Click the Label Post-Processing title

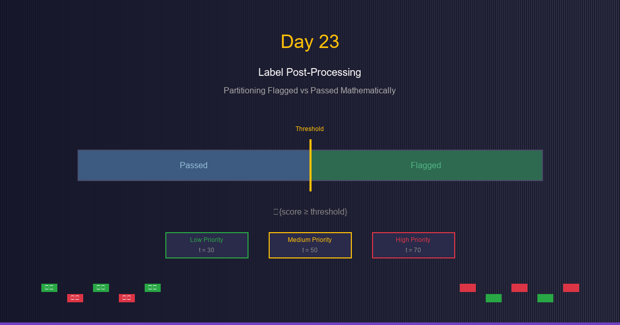(x=309, y=72)
